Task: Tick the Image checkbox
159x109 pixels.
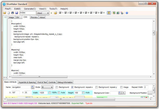Action: (x=121, y=87)
